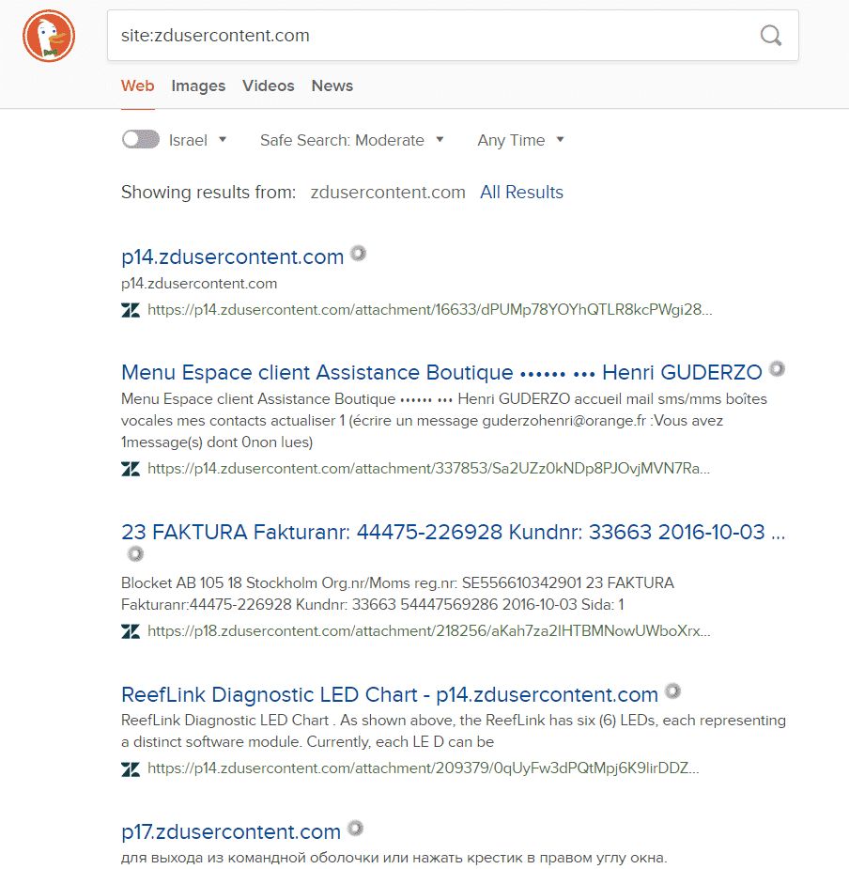Viewport: 849px width, 869px height.
Task: Open the Menu Espace client Assistance Boutique result
Action: [x=441, y=372]
